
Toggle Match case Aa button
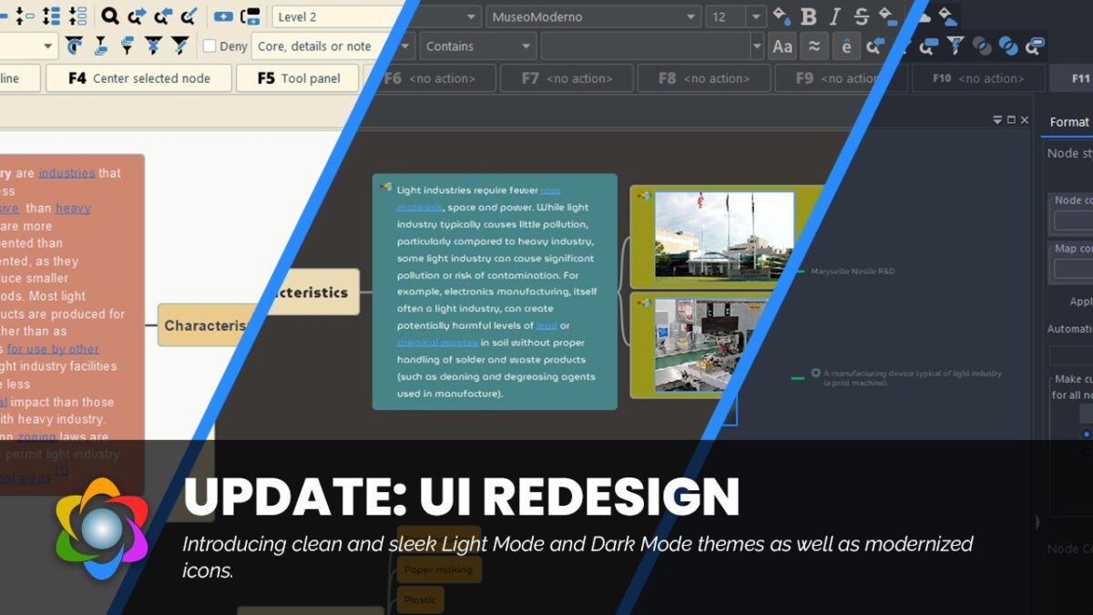click(x=782, y=46)
